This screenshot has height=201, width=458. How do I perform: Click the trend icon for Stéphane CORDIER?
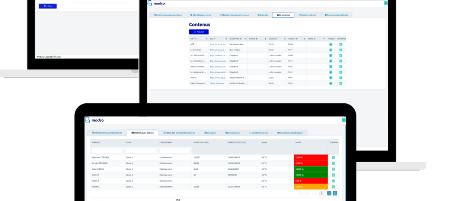(x=334, y=157)
